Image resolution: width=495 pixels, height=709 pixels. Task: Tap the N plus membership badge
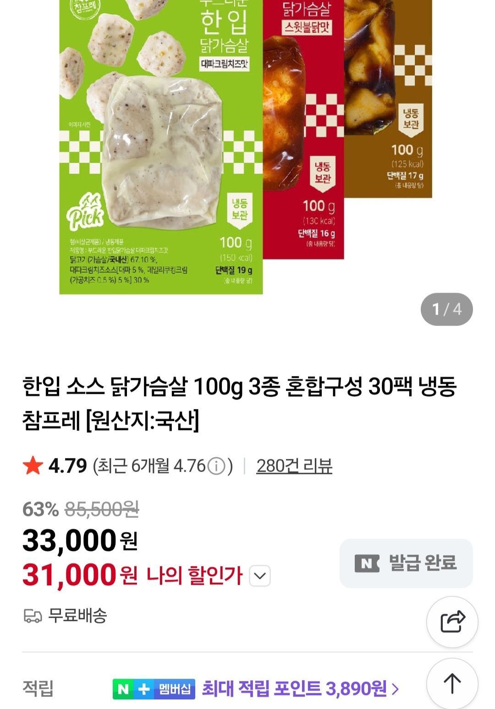point(154,689)
